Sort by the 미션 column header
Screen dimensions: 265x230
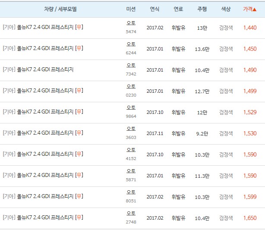(131, 9)
